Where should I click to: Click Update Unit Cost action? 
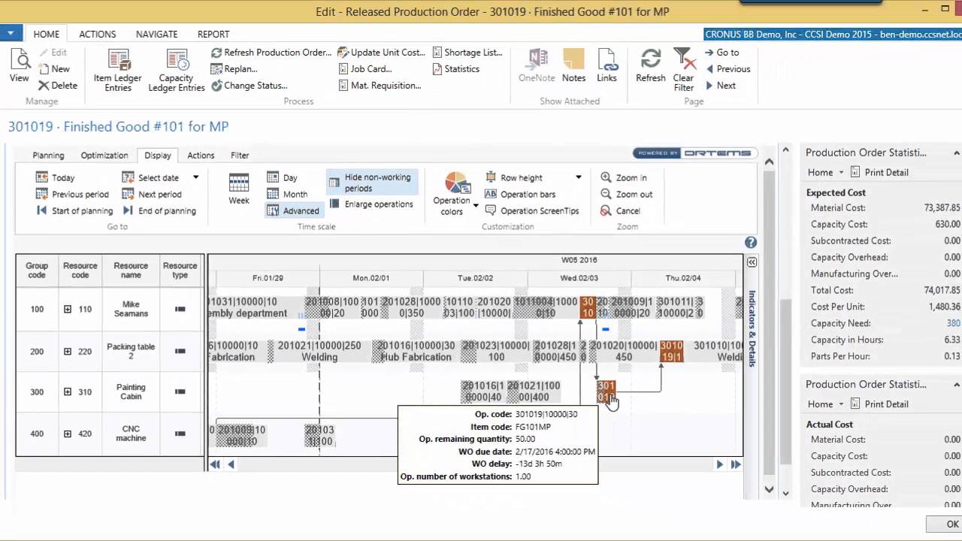382,53
